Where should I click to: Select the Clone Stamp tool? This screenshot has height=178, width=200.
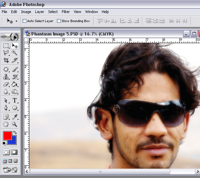coord(6,77)
